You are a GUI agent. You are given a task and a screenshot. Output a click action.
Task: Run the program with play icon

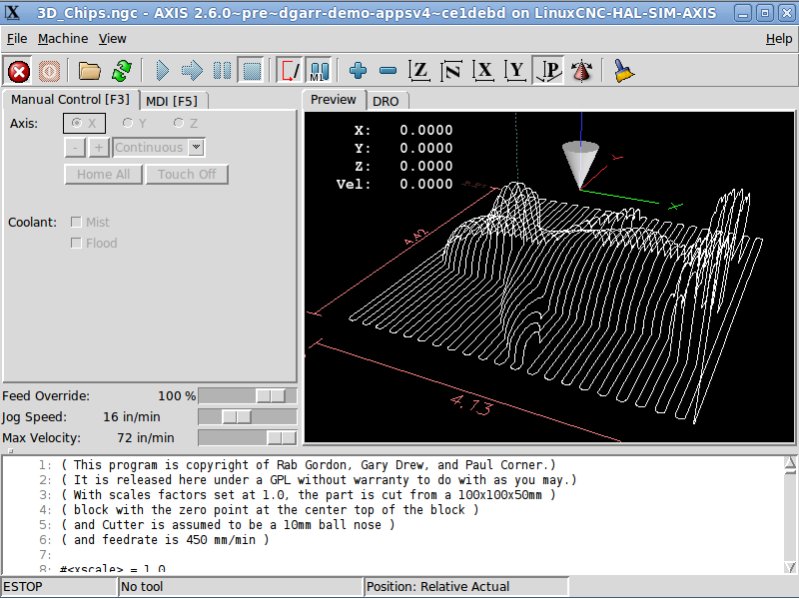(163, 71)
